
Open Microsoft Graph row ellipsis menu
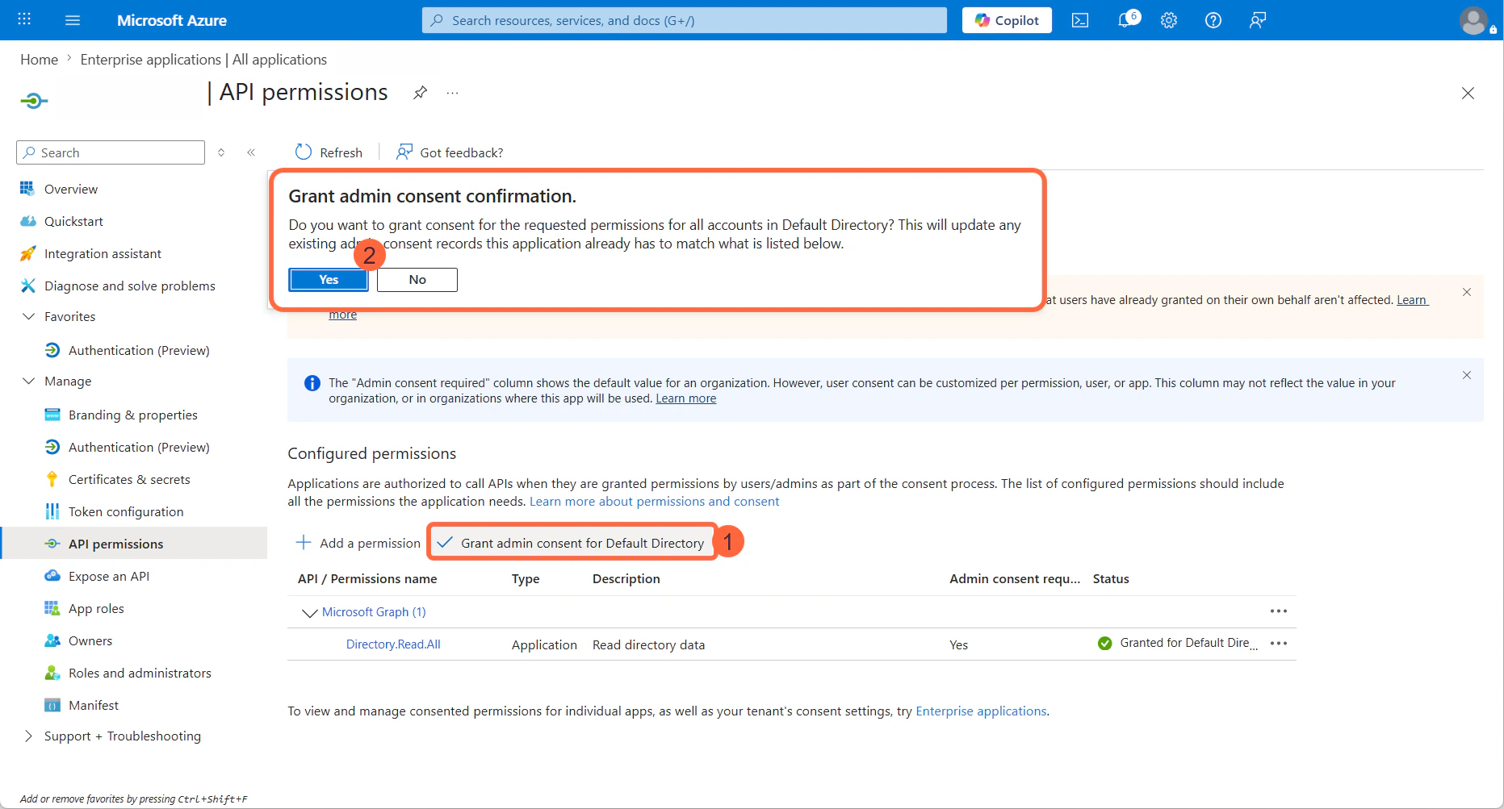(1279, 611)
